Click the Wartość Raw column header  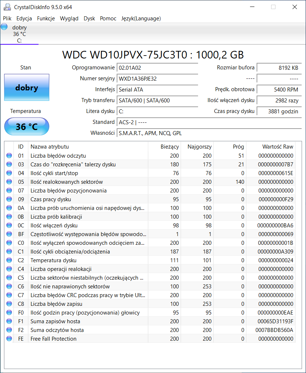coord(271,147)
